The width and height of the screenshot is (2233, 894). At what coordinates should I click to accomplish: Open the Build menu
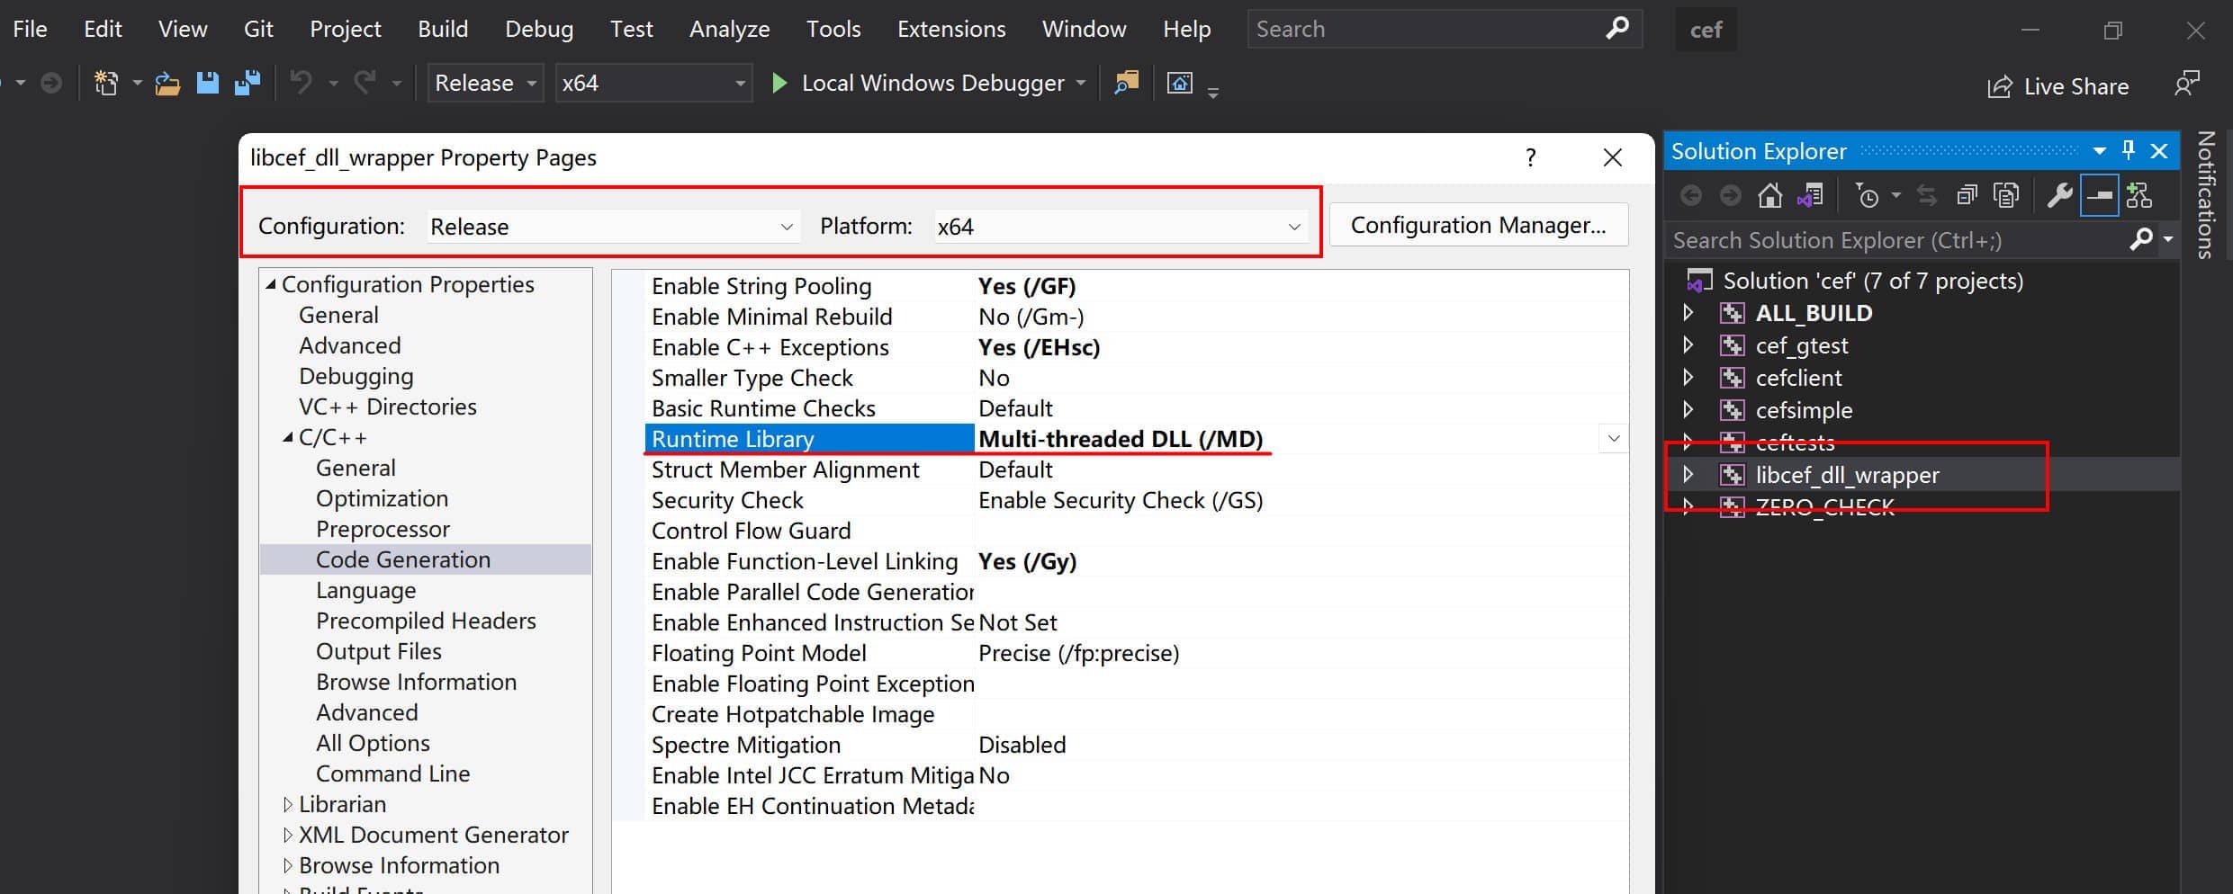(x=443, y=30)
